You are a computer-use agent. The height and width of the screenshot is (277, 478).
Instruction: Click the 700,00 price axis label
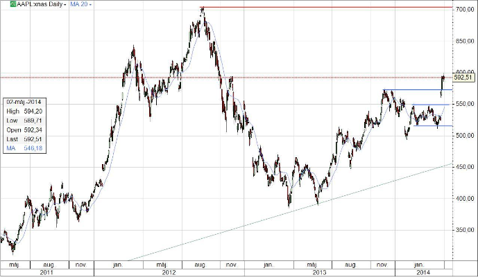(x=465, y=10)
